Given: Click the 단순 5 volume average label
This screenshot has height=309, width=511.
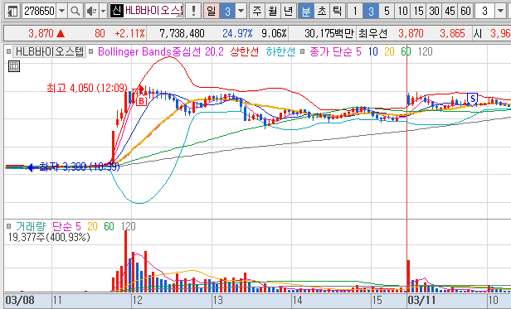Looking at the screenshot, I should (66, 226).
